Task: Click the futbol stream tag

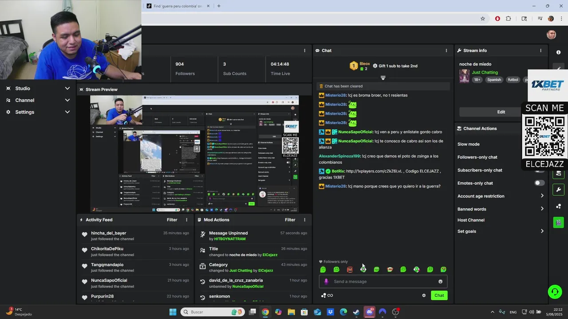Action: pyautogui.click(x=513, y=80)
